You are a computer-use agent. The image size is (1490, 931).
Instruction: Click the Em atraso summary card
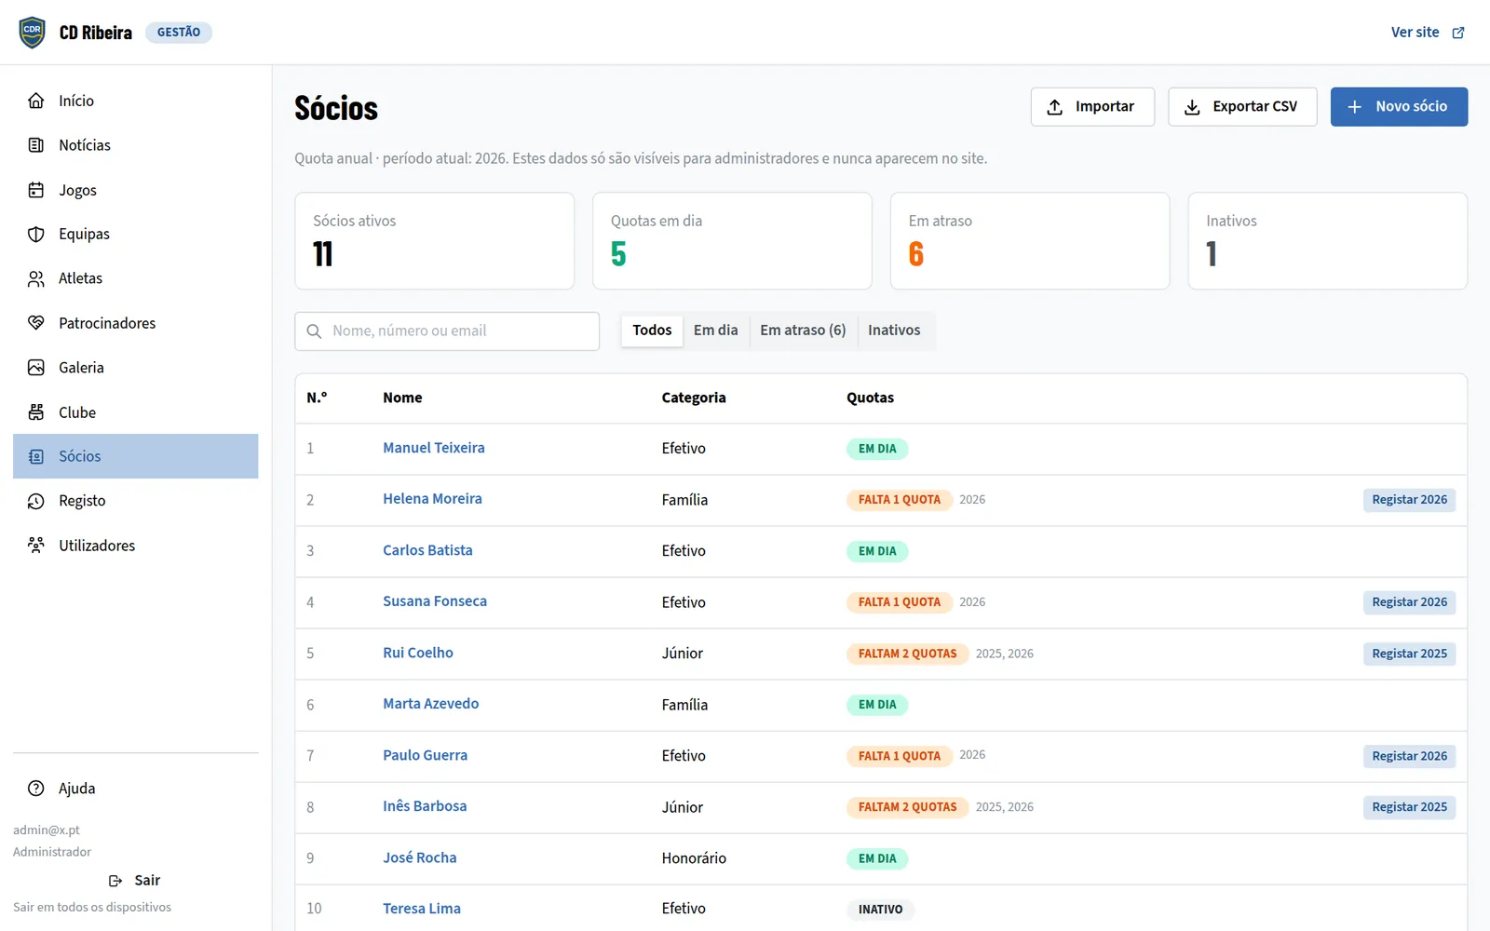coord(1030,241)
